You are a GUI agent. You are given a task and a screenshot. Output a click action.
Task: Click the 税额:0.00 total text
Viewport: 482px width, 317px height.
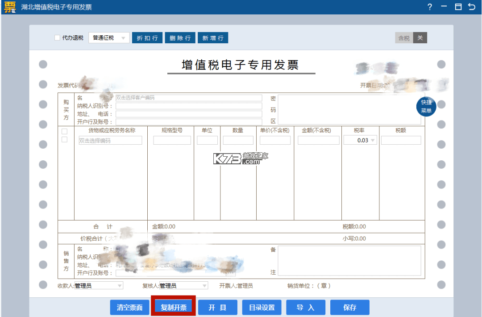pos(354,227)
